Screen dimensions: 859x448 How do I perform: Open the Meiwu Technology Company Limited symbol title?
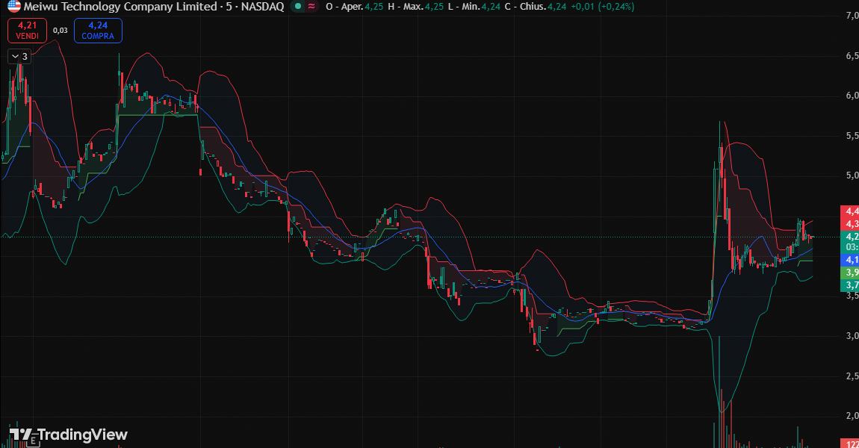[120, 7]
